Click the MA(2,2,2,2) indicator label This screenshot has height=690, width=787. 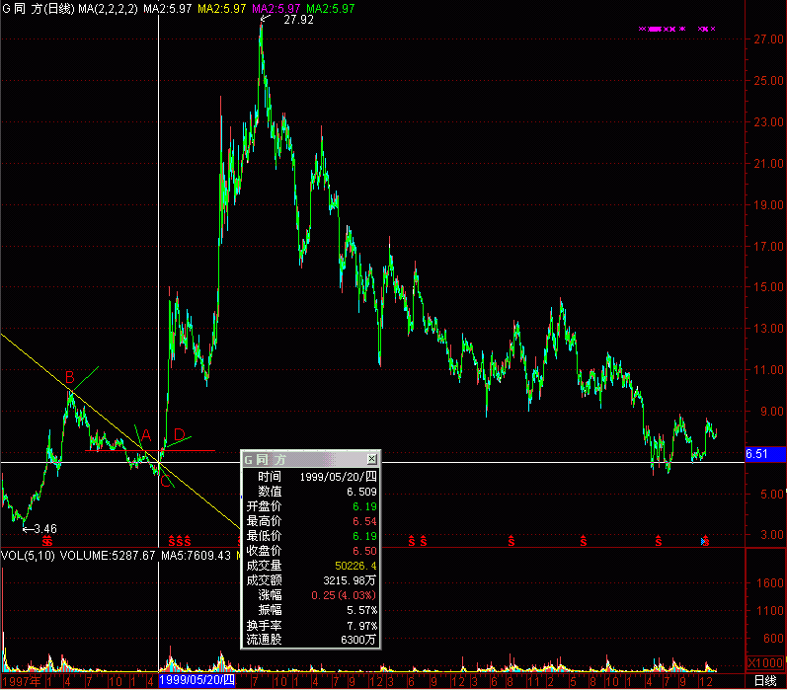[x=108, y=9]
